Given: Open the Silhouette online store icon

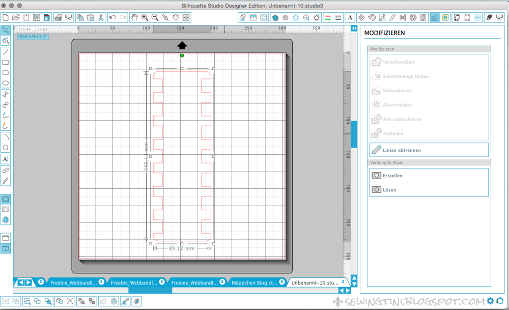Looking at the screenshot, I should coord(6,220).
